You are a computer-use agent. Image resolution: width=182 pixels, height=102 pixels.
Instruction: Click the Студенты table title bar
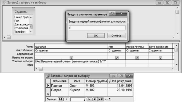point(23,12)
